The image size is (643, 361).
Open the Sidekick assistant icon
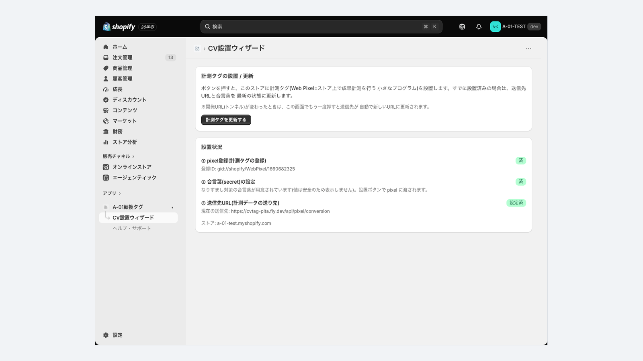[x=462, y=26]
